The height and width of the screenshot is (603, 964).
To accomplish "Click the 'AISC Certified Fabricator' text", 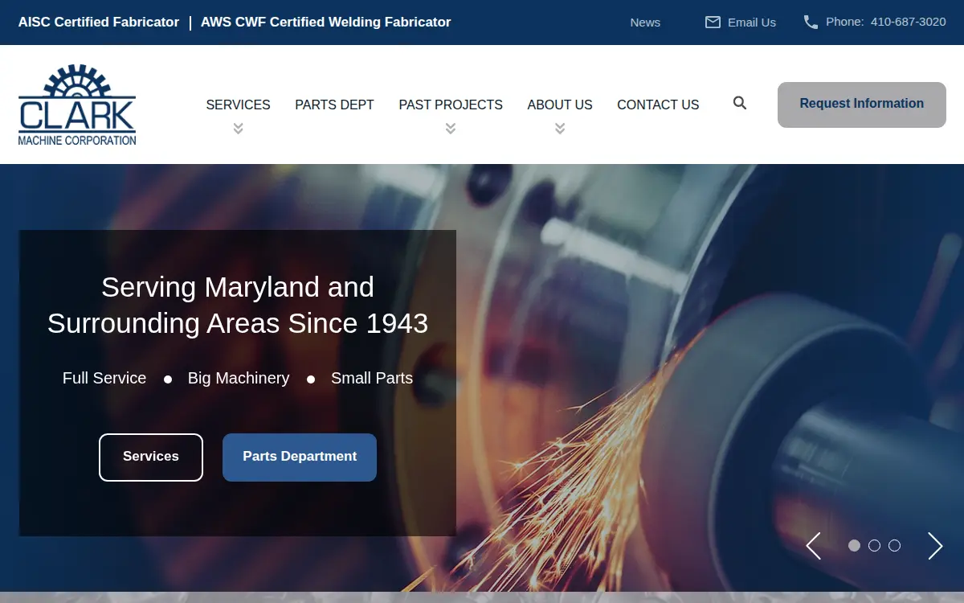I will click(x=99, y=23).
